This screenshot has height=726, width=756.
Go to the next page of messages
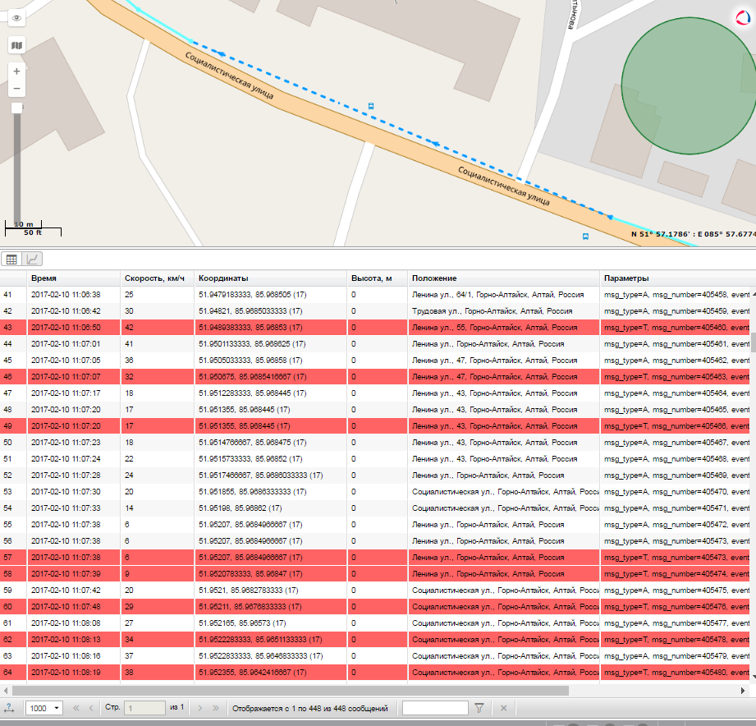pos(200,707)
